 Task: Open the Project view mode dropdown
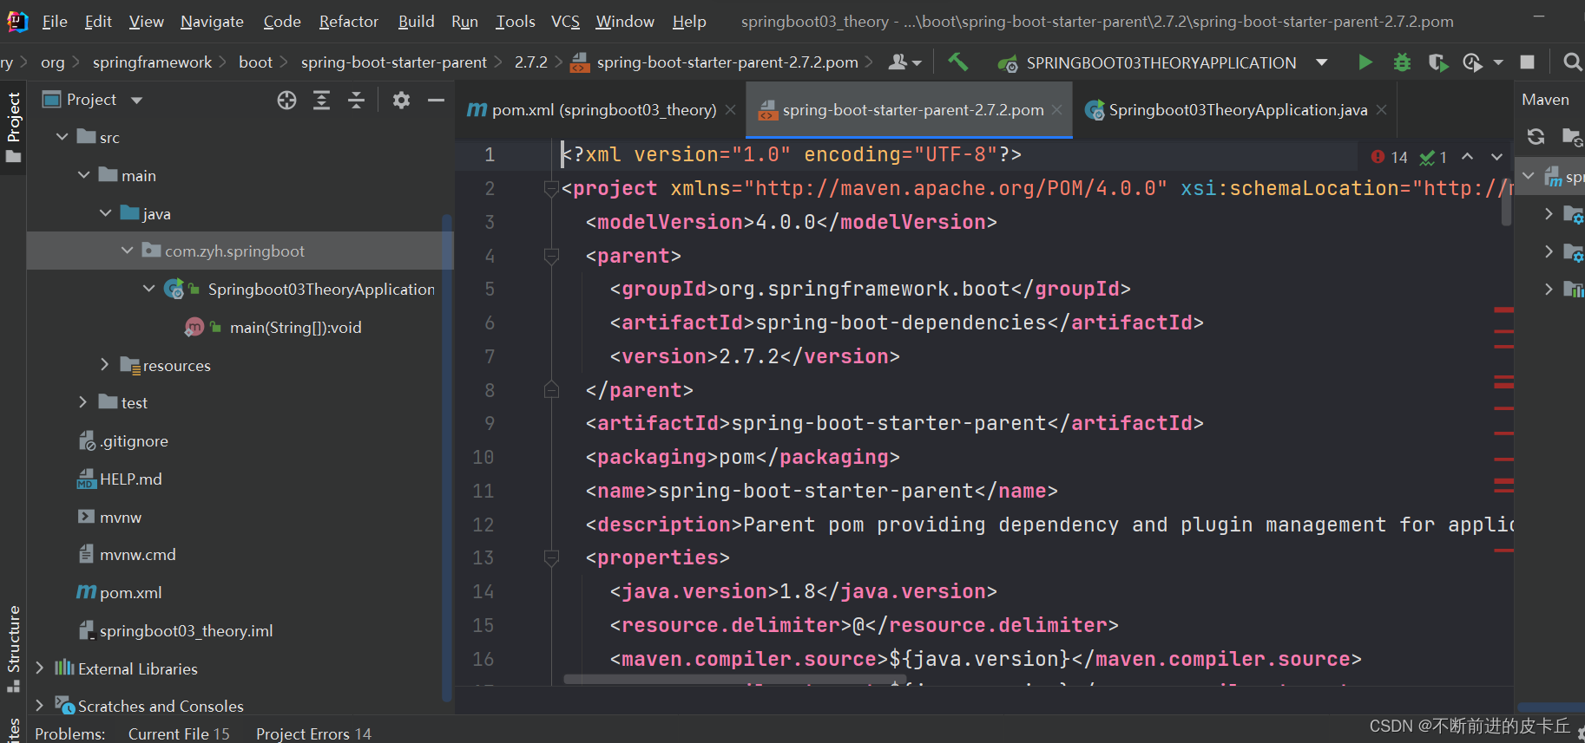point(136,101)
